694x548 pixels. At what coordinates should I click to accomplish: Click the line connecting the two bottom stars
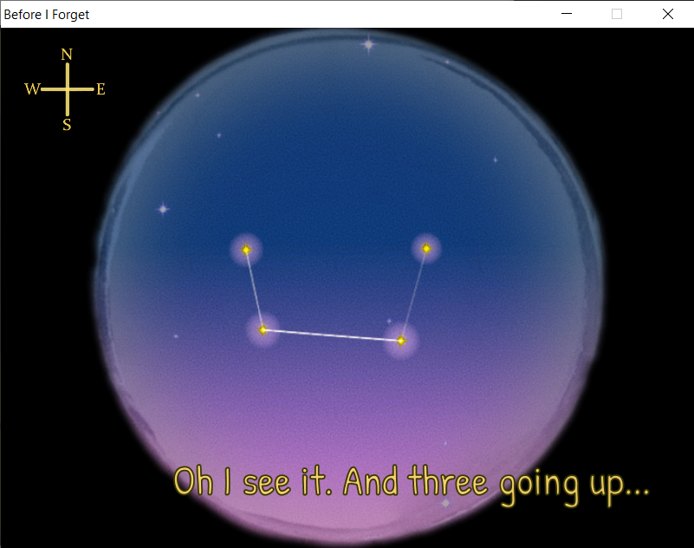[x=332, y=335]
